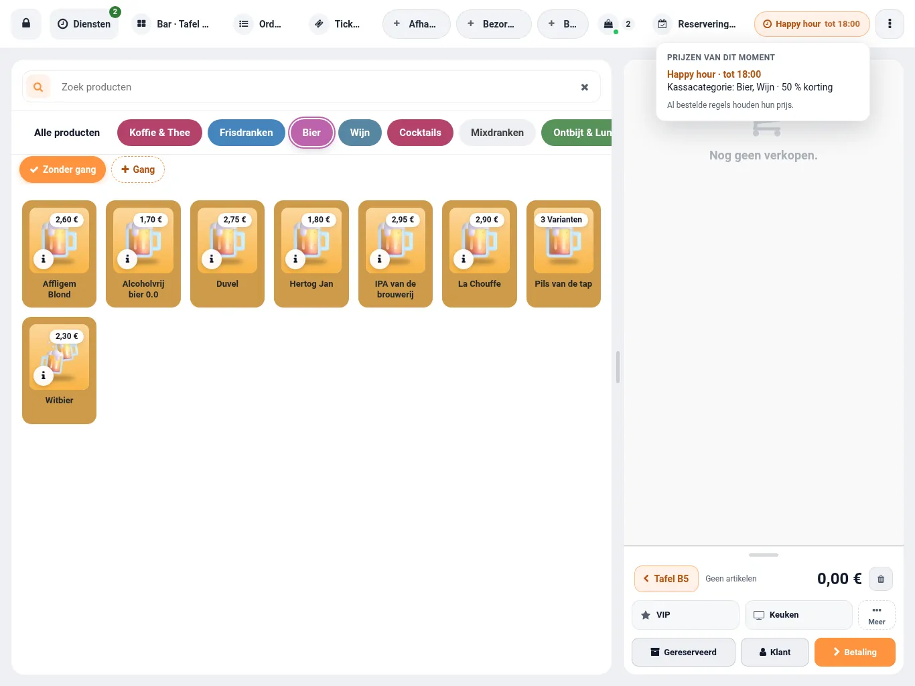
Task: Add a new Gang course
Action: (x=138, y=169)
